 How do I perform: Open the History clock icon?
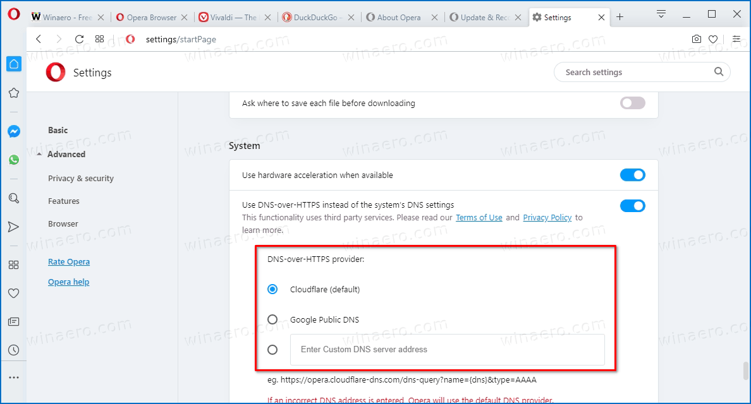(14, 350)
